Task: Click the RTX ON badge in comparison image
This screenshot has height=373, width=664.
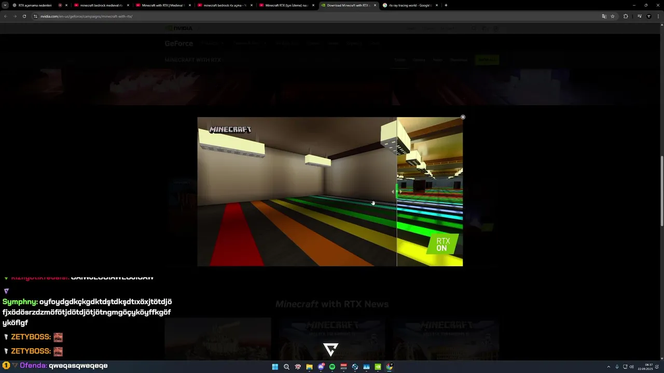Action: 442,244
